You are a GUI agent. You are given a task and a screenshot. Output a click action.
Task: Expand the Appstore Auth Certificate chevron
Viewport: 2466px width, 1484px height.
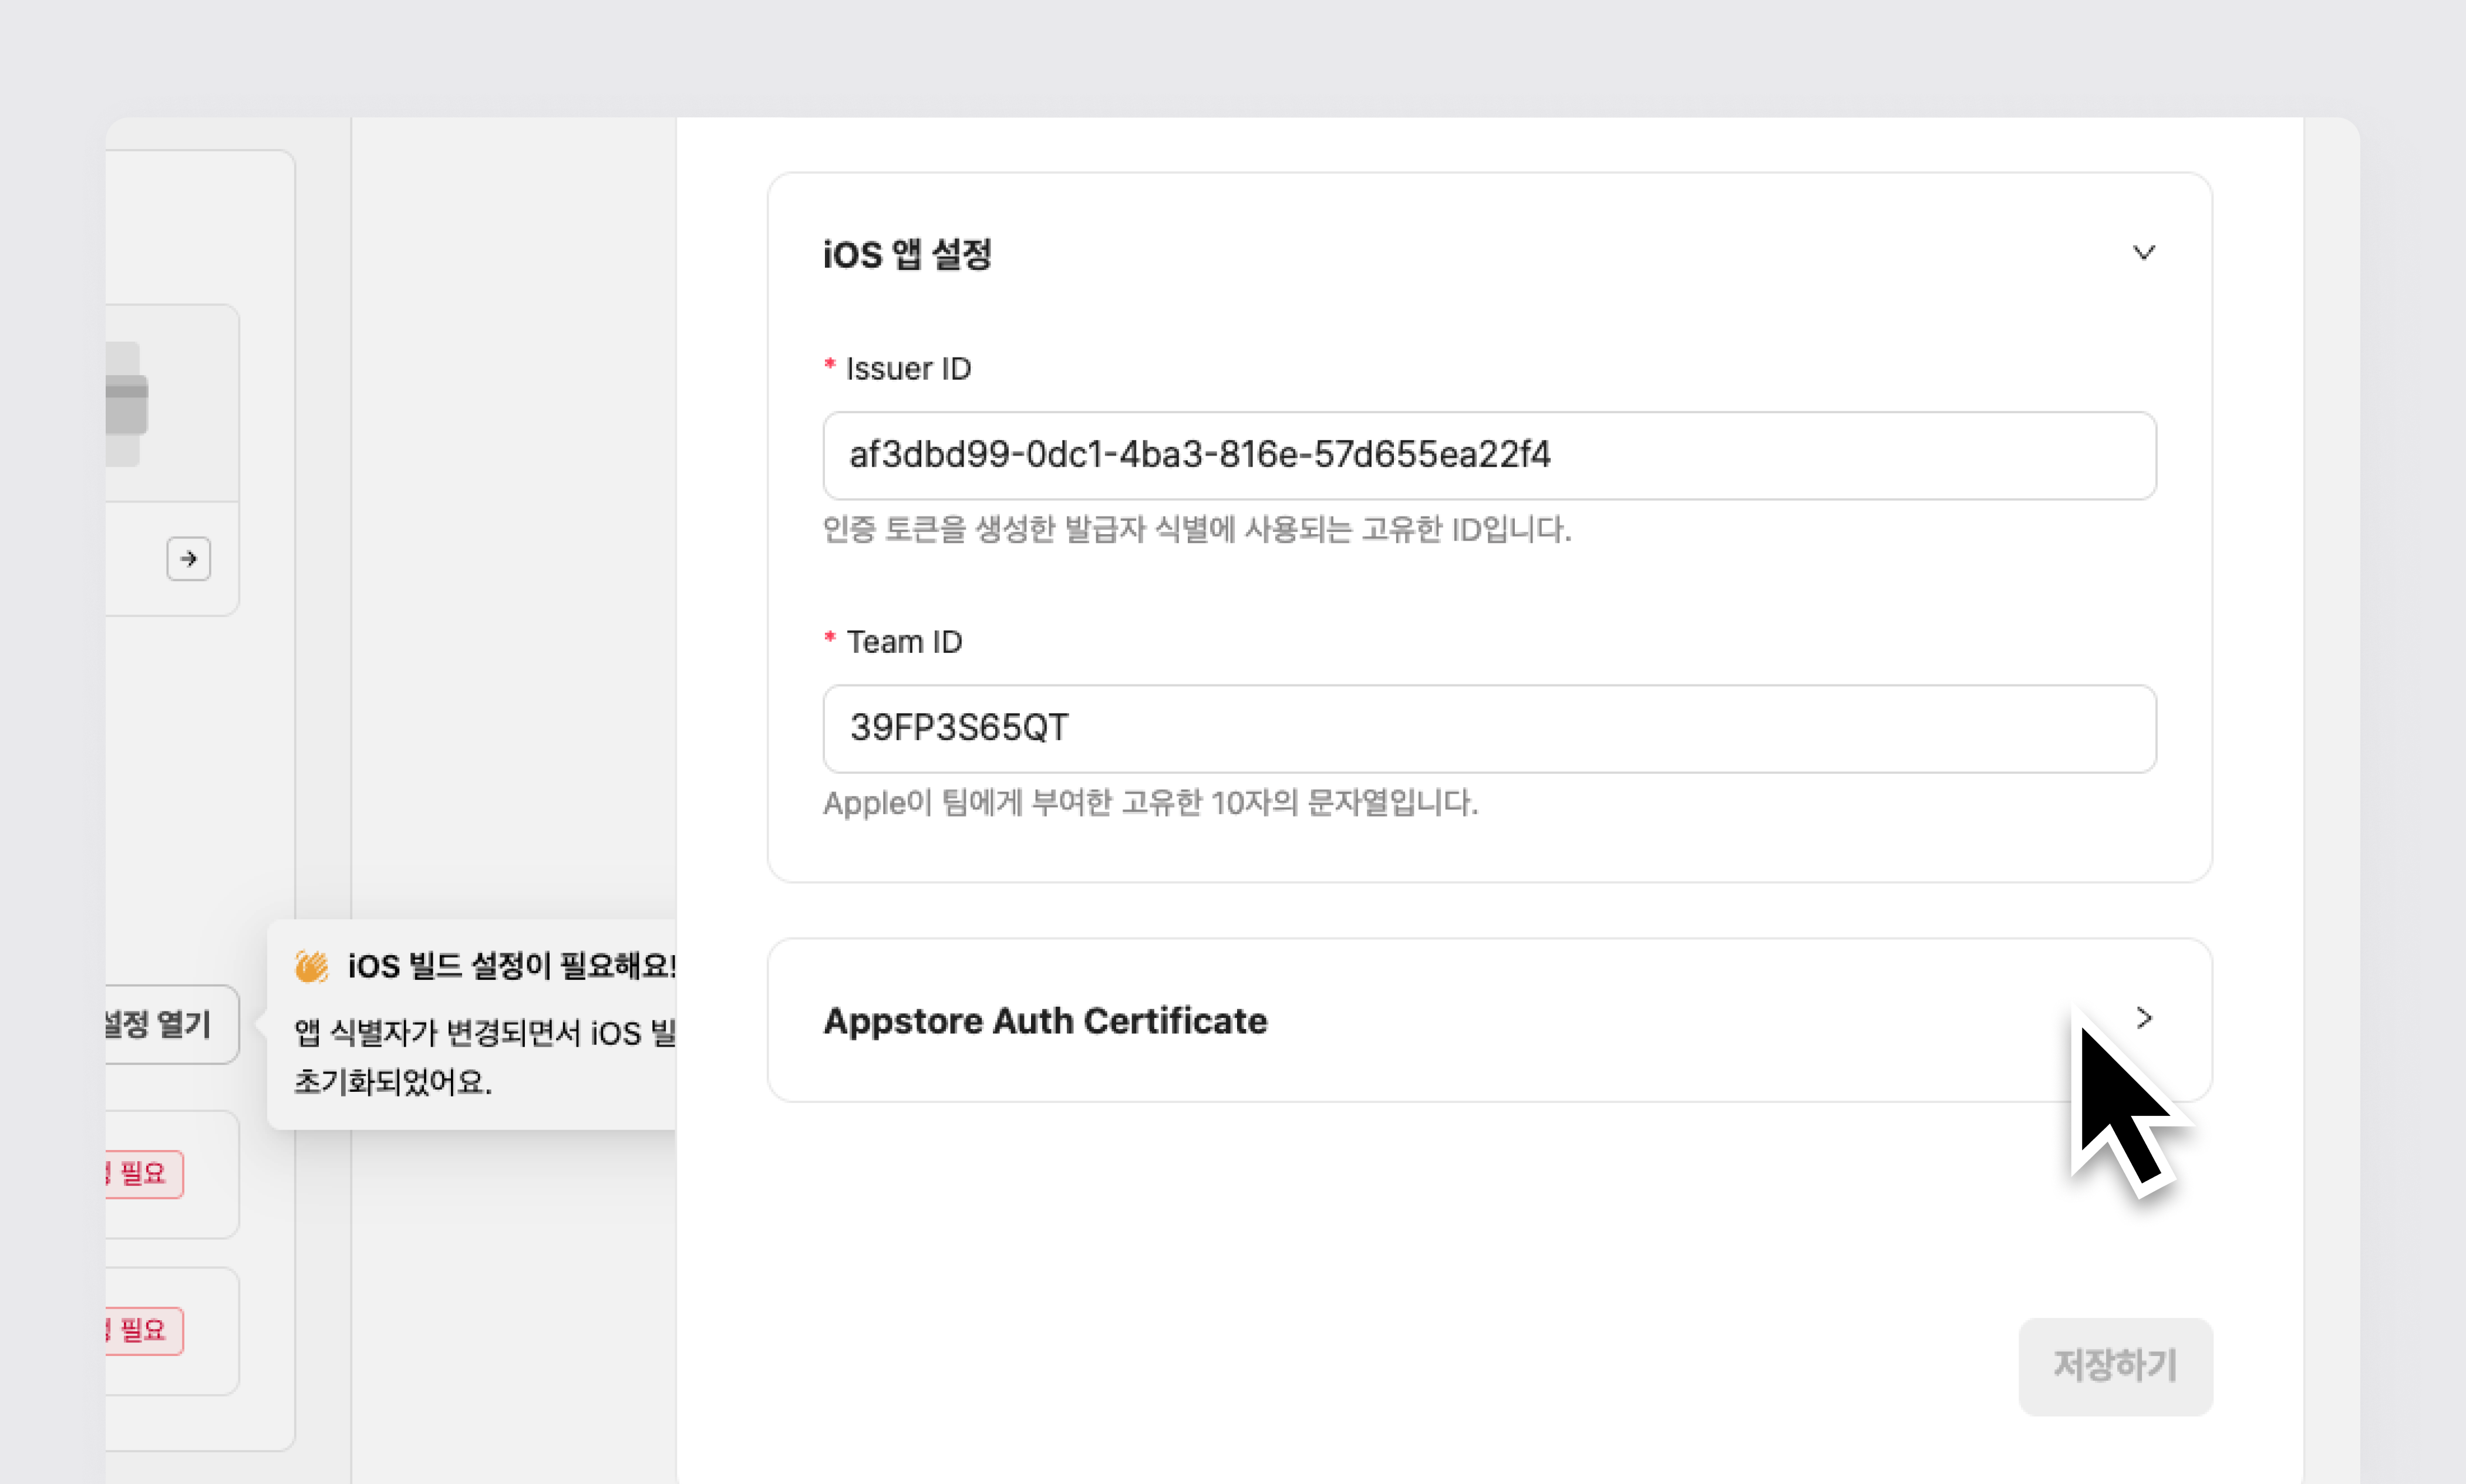[x=2143, y=1018]
